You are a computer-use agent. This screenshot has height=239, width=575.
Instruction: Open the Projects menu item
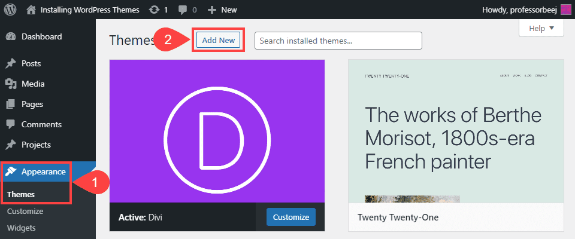(36, 145)
